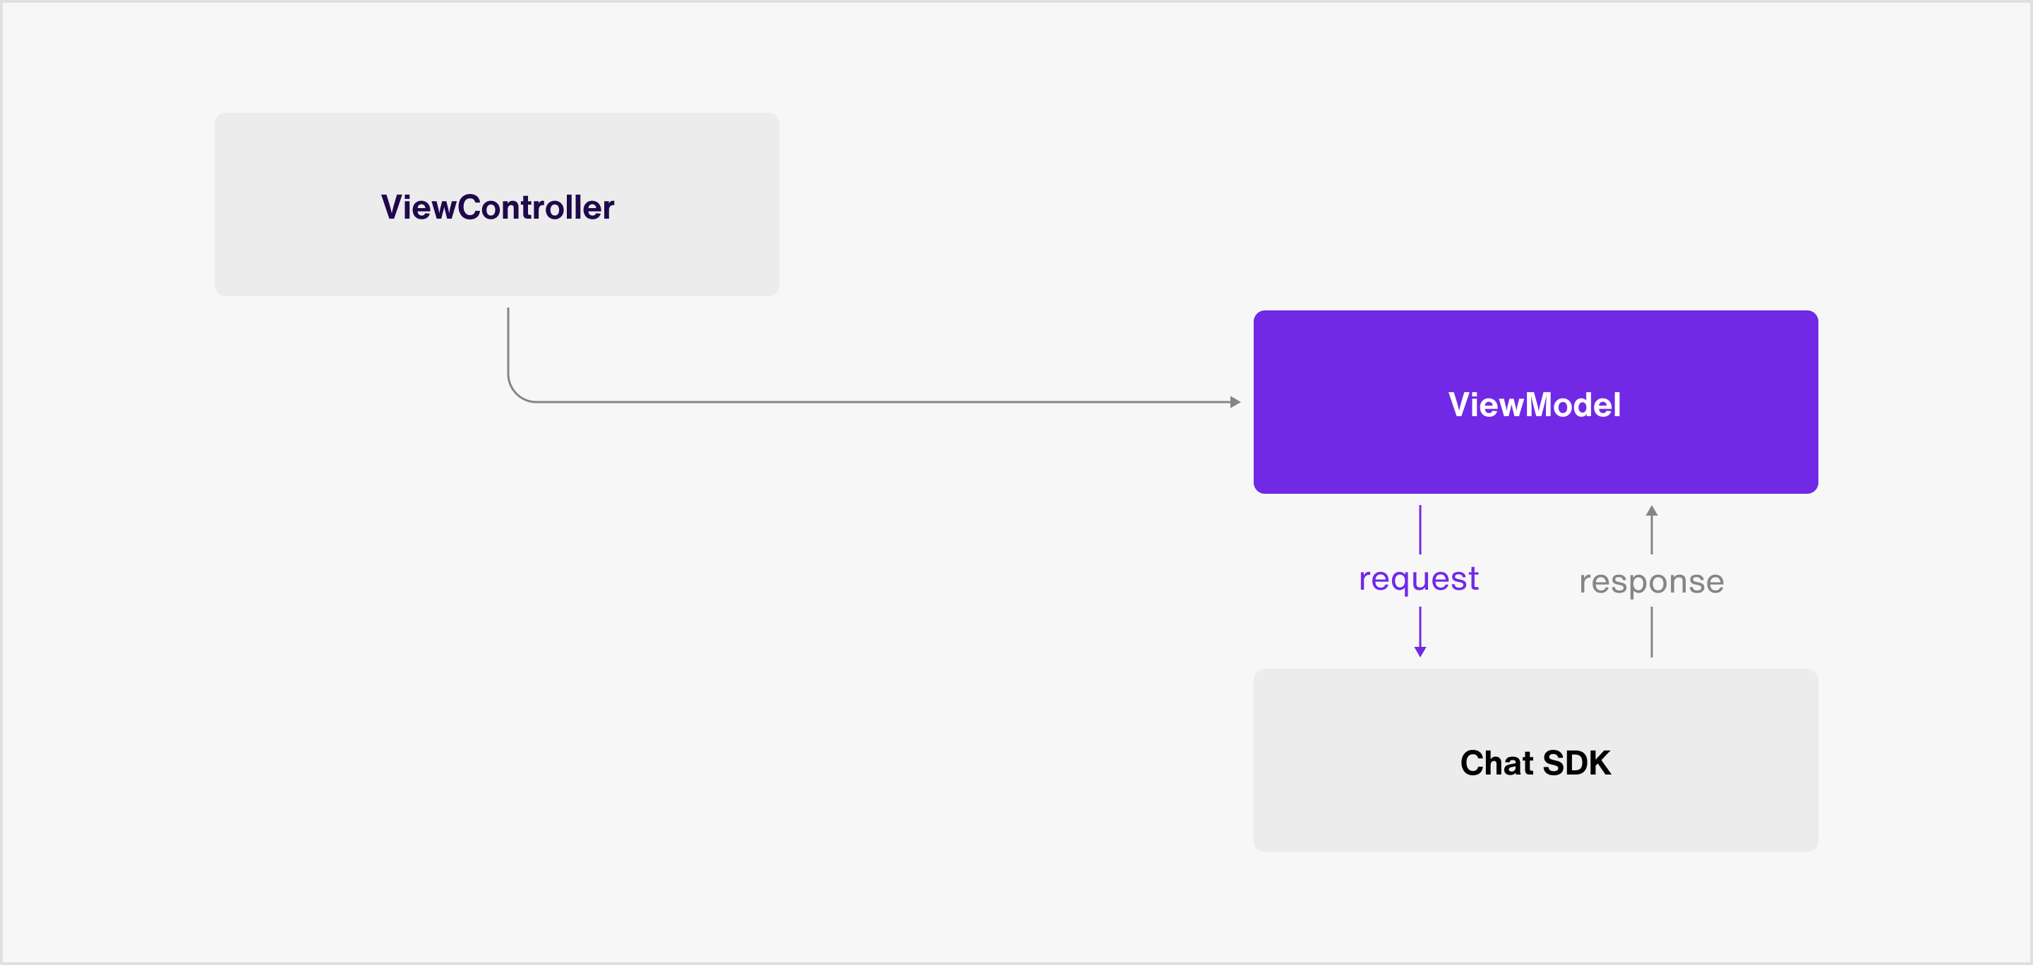The image size is (2033, 965).
Task: Click the Chat SDK box
Action: tap(1535, 760)
